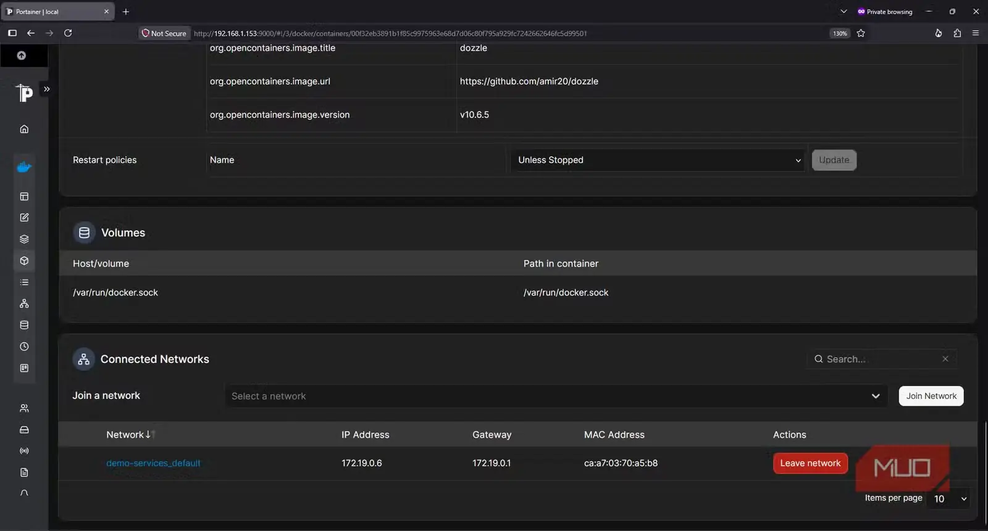Click the upward arrow icon at top-left
This screenshot has height=531, width=988.
[22, 56]
